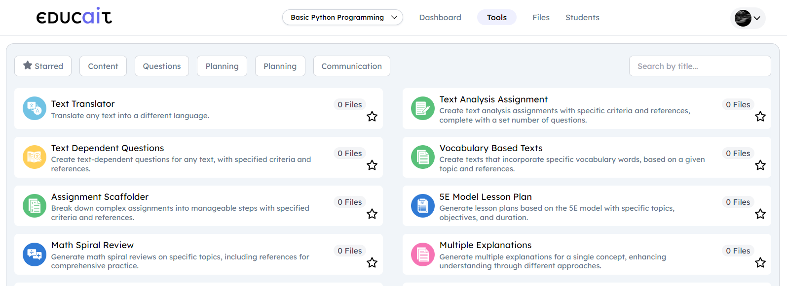
Task: Click the Math Spiral Review icon
Action: click(35, 254)
